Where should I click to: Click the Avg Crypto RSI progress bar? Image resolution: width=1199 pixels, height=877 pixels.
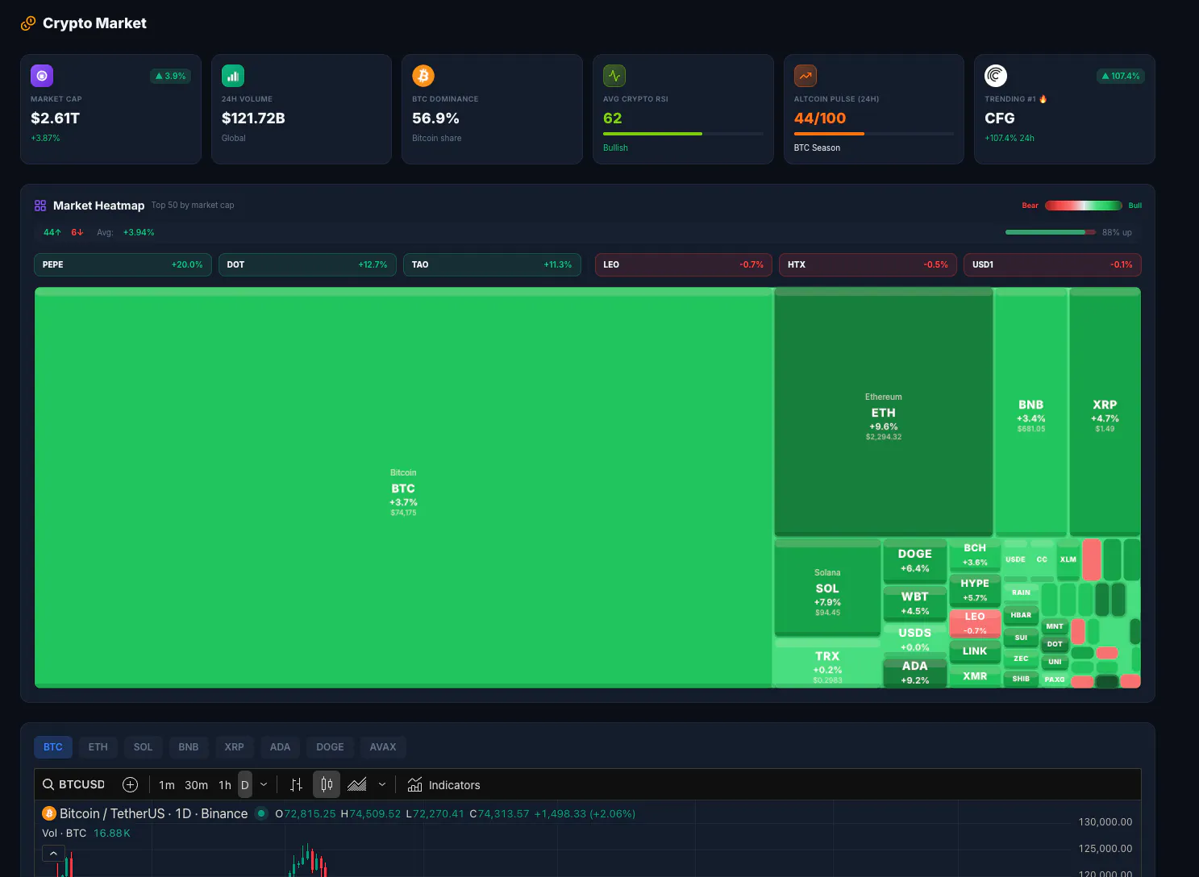coord(683,134)
